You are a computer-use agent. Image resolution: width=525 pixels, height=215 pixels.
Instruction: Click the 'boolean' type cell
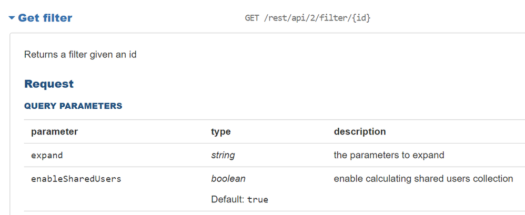point(228,179)
